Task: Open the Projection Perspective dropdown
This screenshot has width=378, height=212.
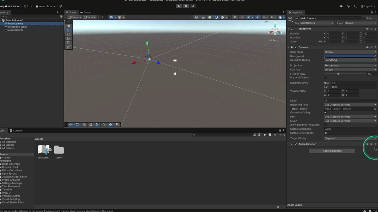Action: (350, 65)
